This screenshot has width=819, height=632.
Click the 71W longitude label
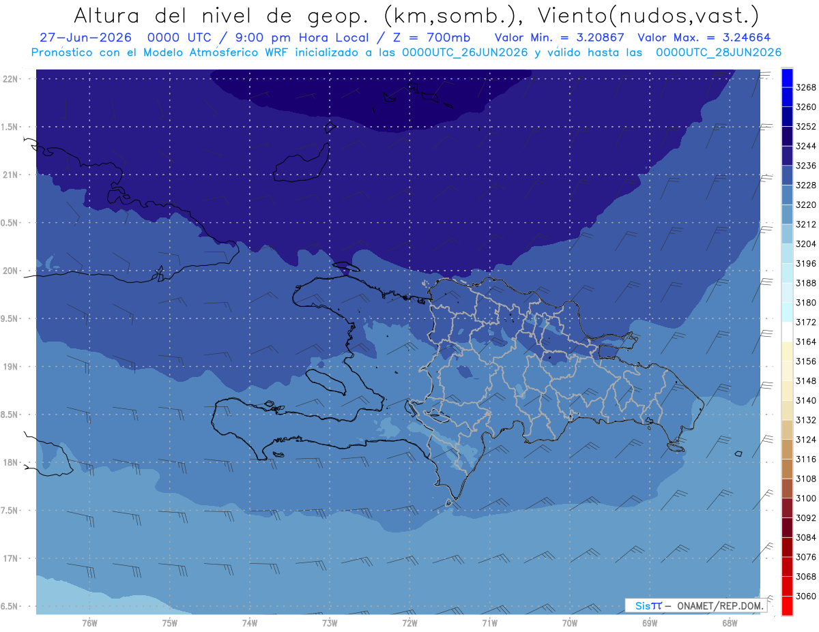pyautogui.click(x=489, y=622)
